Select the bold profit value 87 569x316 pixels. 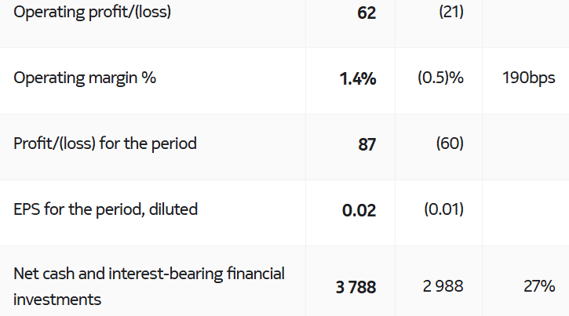click(367, 144)
